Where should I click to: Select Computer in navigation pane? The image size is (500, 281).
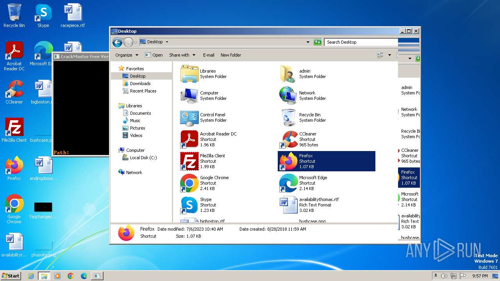(x=132, y=150)
